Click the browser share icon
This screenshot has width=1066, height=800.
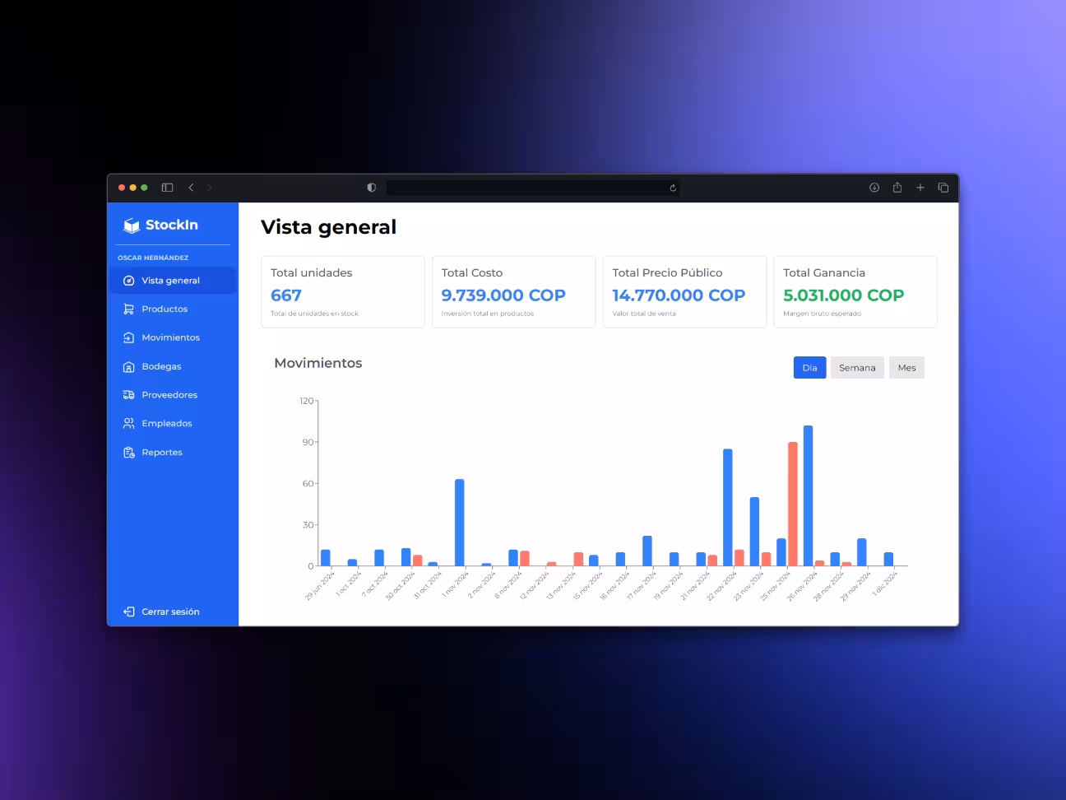coord(897,188)
